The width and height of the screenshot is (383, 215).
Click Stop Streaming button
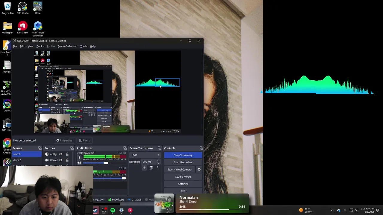(183, 155)
